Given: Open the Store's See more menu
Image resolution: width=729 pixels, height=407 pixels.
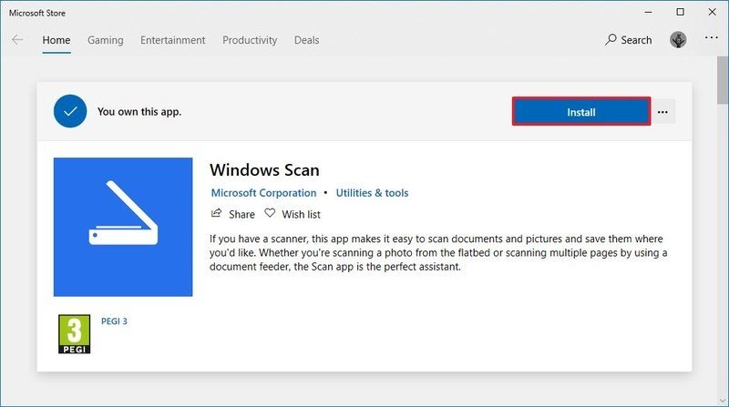Looking at the screenshot, I should click(712, 38).
